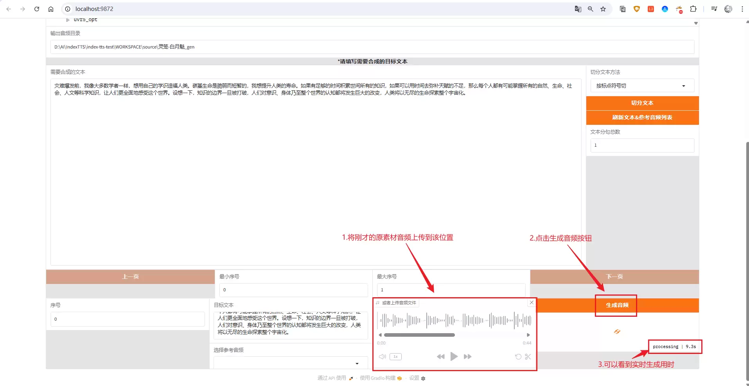The image size is (749, 386).
Task: Click waveform horizontal scrollbar thumb
Action: coord(419,335)
